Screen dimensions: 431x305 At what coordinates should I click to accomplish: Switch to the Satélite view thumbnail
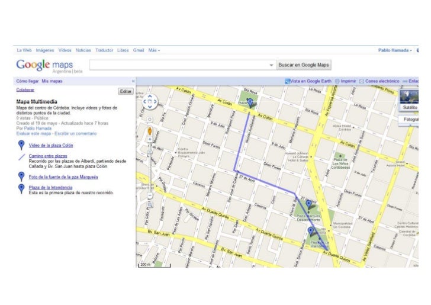point(409,100)
